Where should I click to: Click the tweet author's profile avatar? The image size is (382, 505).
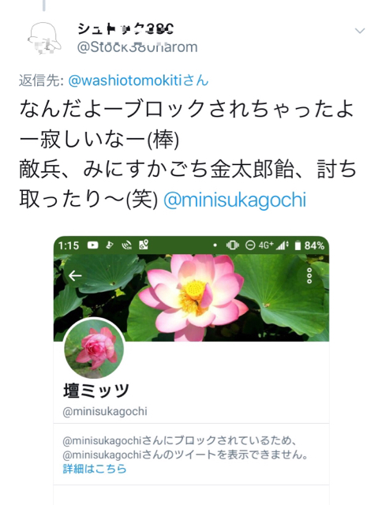click(44, 38)
